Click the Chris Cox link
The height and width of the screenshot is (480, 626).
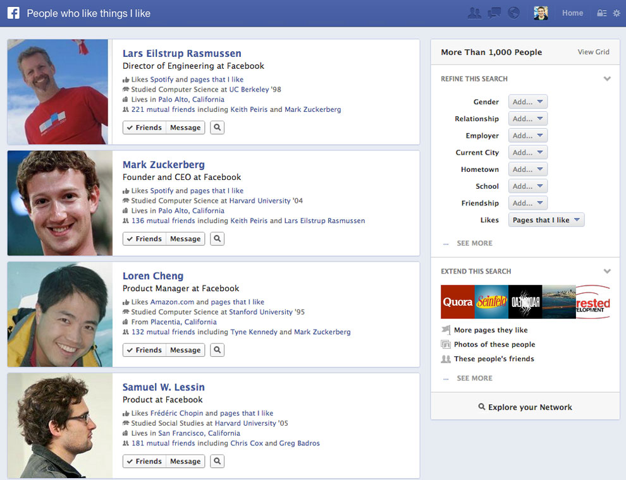click(247, 443)
